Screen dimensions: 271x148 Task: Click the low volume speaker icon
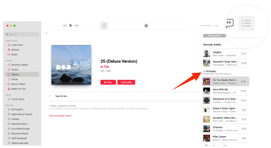(202, 26)
